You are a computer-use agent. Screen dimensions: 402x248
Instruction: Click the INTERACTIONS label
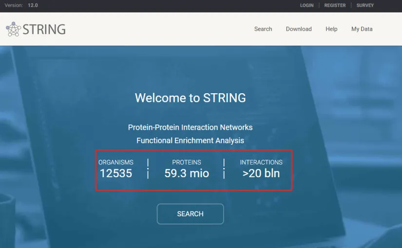click(x=261, y=162)
